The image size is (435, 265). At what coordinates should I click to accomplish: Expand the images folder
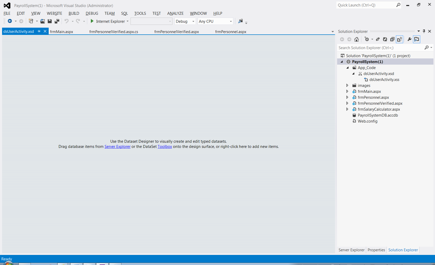(347, 85)
